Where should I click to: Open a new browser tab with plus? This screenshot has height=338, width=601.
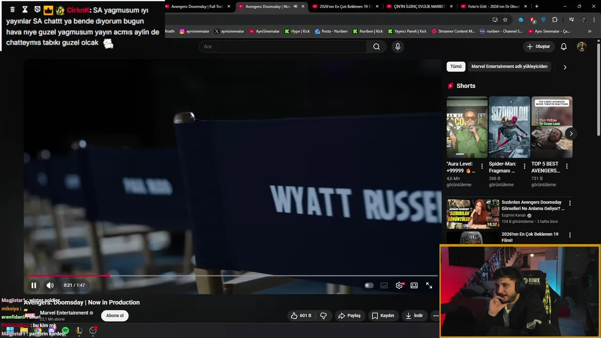click(537, 7)
